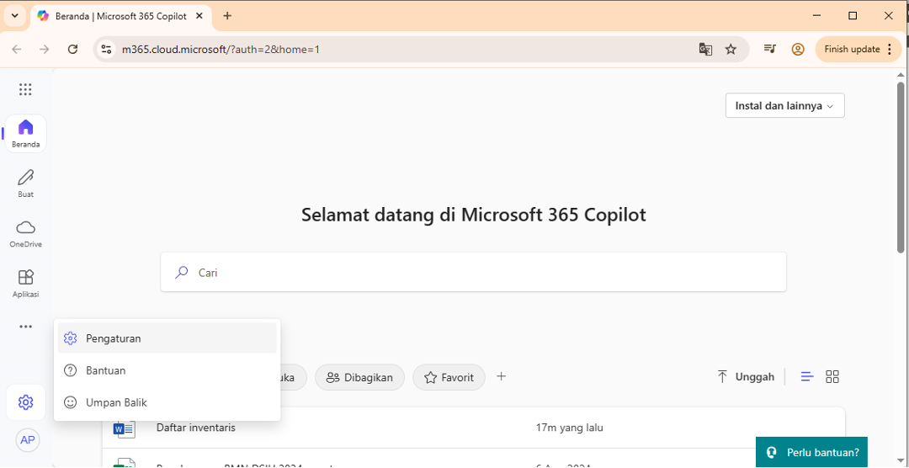Image resolution: width=909 pixels, height=468 pixels.
Task: Open the app launcher waffle icon
Action: [x=25, y=89]
